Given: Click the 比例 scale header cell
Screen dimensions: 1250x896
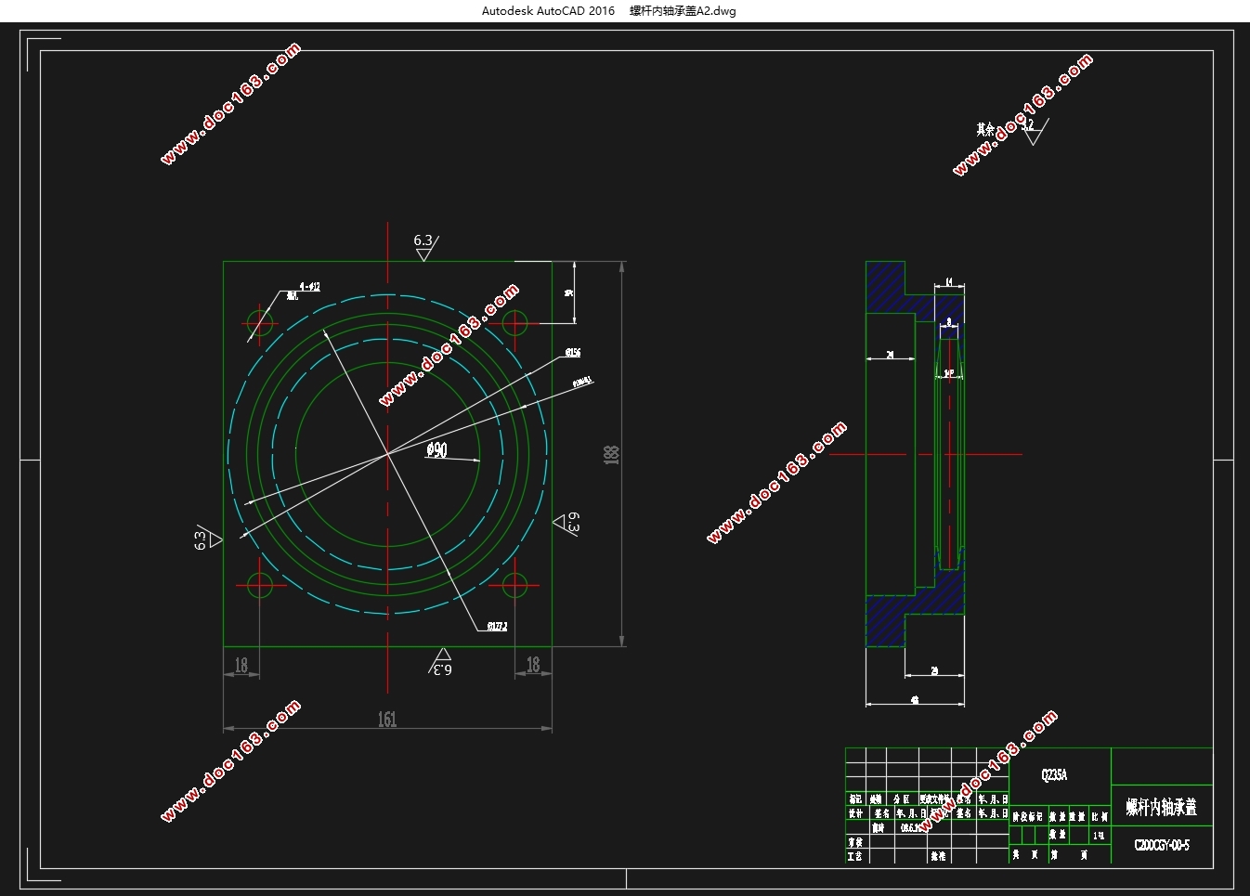Looking at the screenshot, I should click(x=1100, y=816).
